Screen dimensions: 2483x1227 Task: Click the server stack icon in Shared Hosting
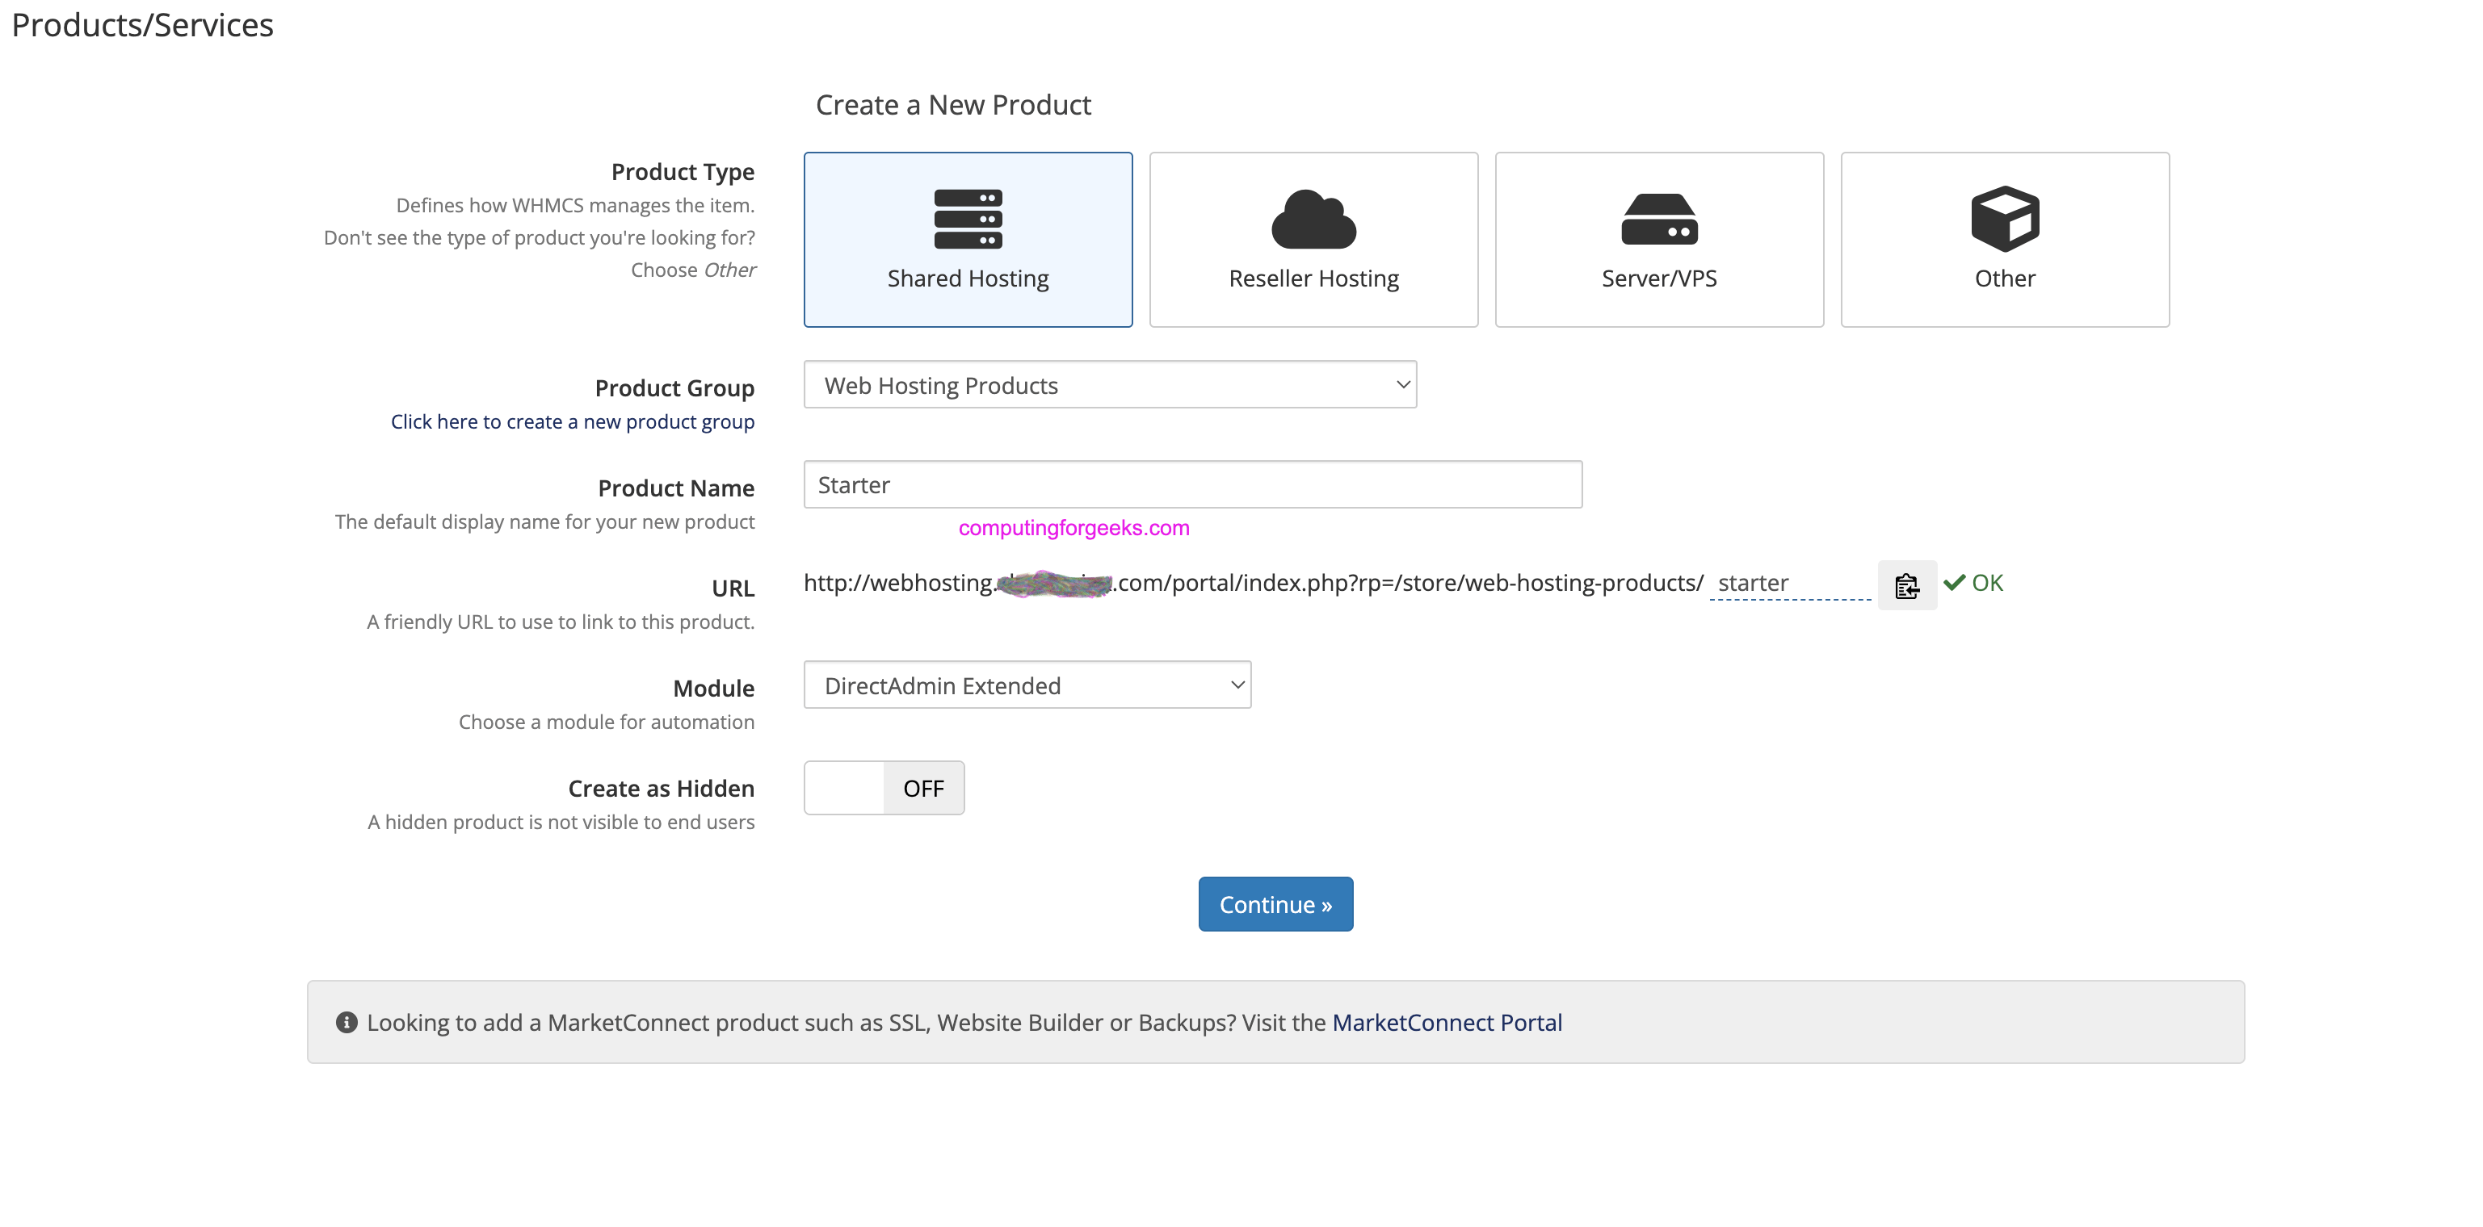[x=968, y=219]
